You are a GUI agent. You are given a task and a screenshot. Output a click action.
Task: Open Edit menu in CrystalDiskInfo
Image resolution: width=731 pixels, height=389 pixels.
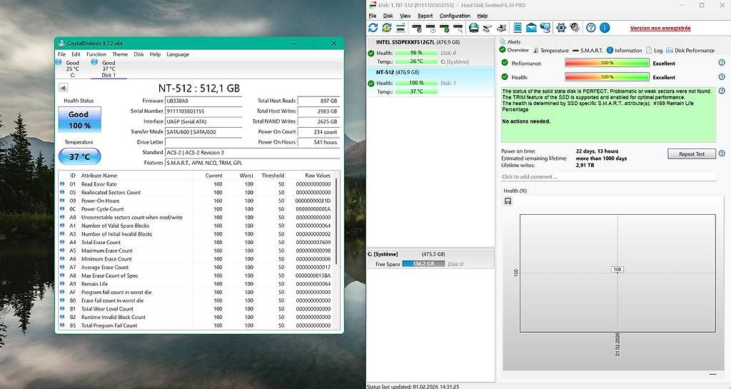click(x=76, y=54)
